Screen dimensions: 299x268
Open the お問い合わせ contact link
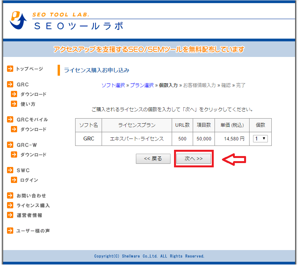pos(31,195)
